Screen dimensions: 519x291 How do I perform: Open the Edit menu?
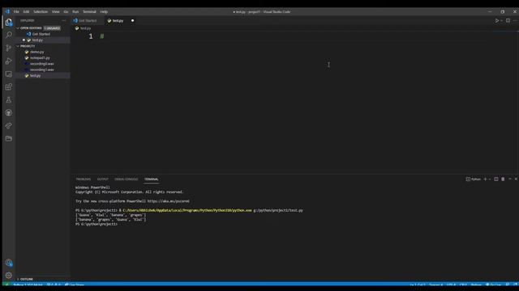tap(26, 11)
